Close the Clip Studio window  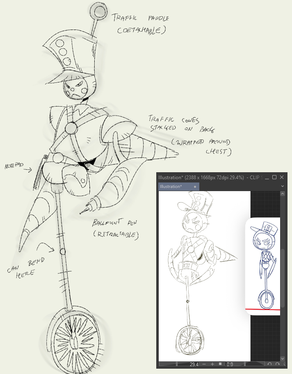pyautogui.click(x=282, y=177)
